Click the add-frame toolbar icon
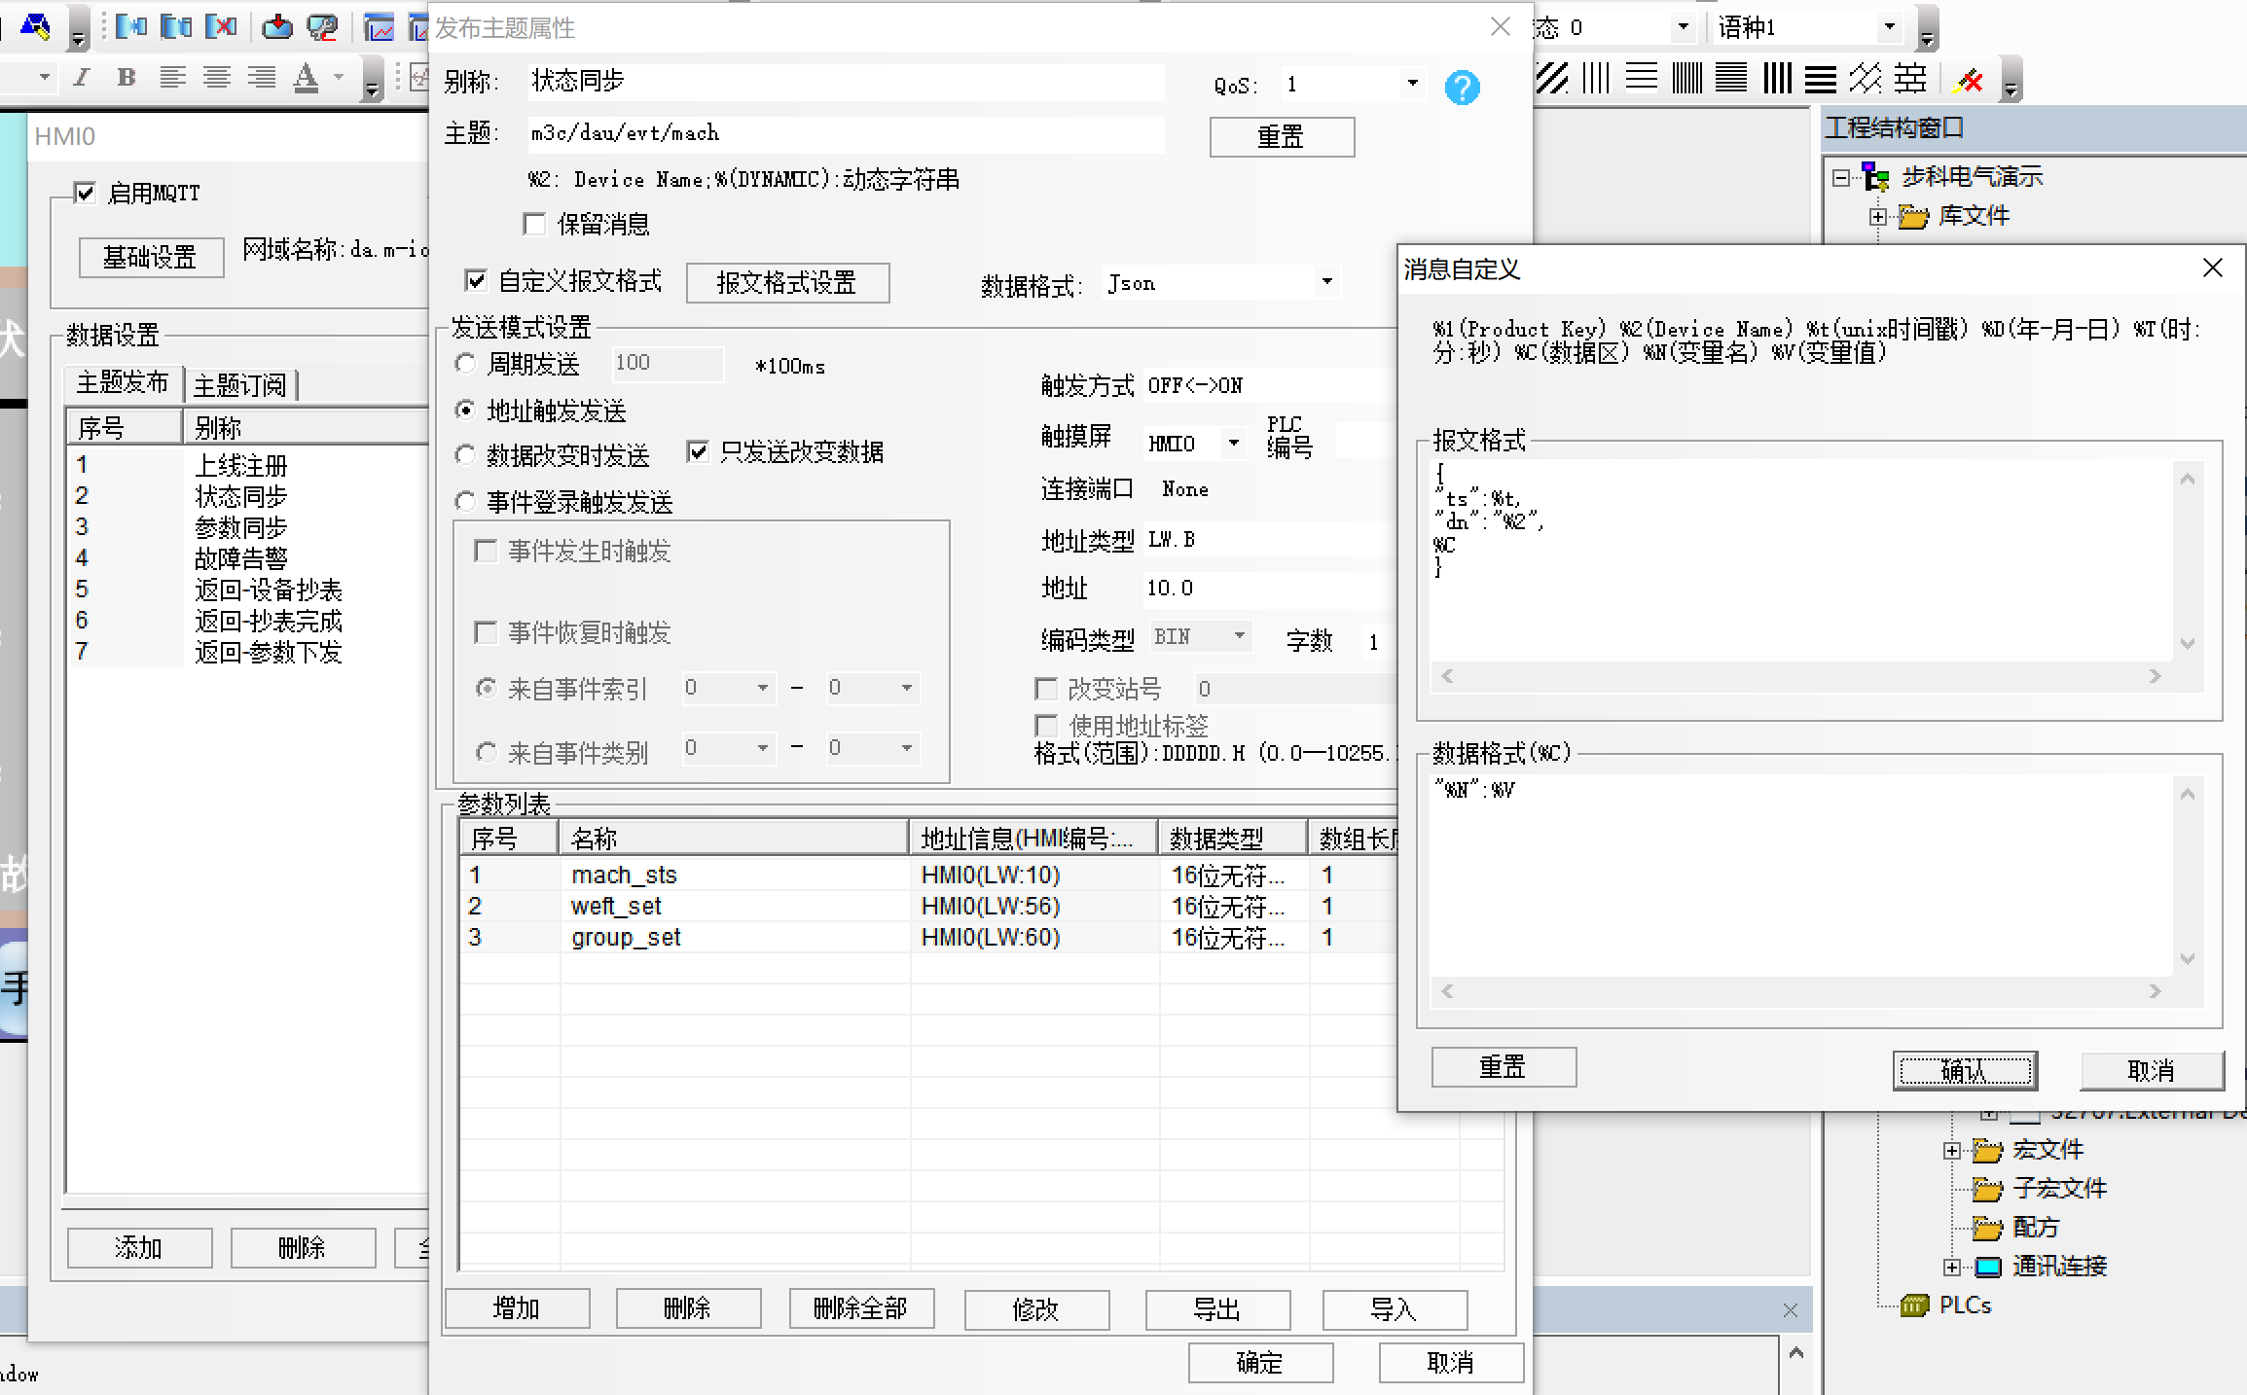 (131, 26)
